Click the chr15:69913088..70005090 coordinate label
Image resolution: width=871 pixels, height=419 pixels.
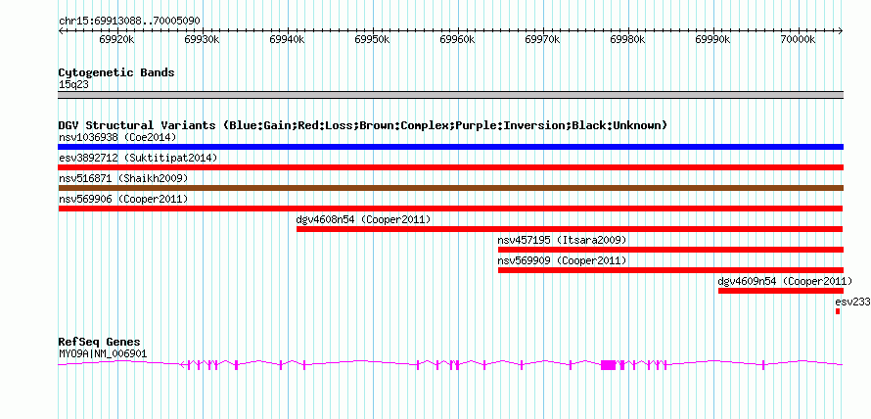[129, 21]
